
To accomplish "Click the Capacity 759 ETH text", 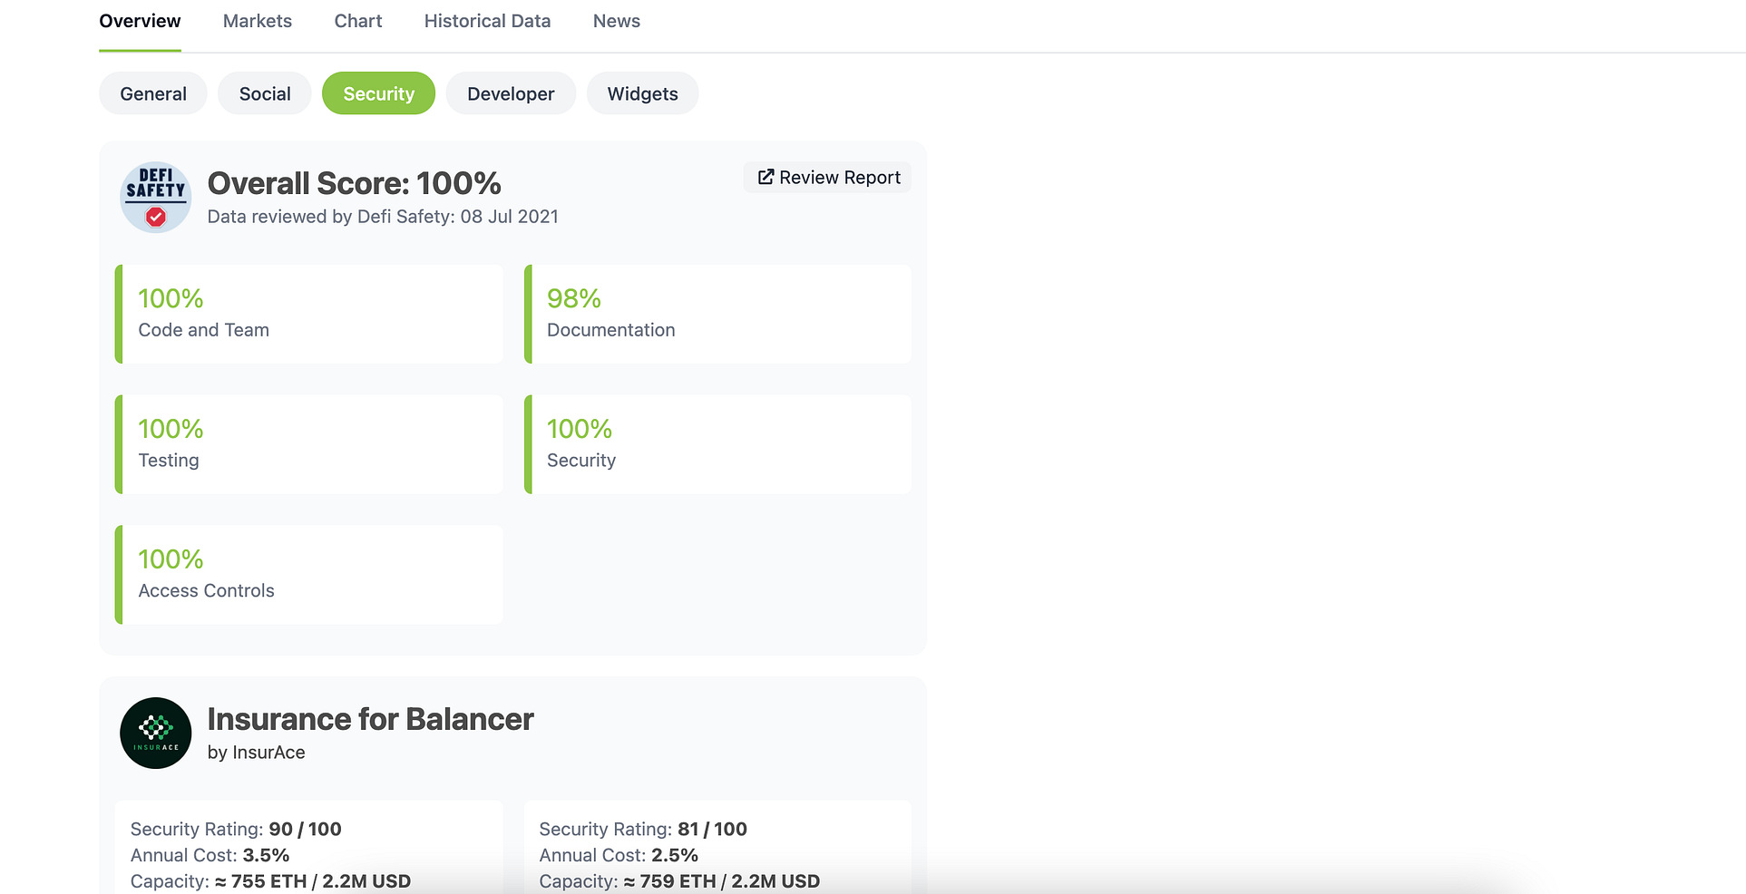I will coord(679,881).
